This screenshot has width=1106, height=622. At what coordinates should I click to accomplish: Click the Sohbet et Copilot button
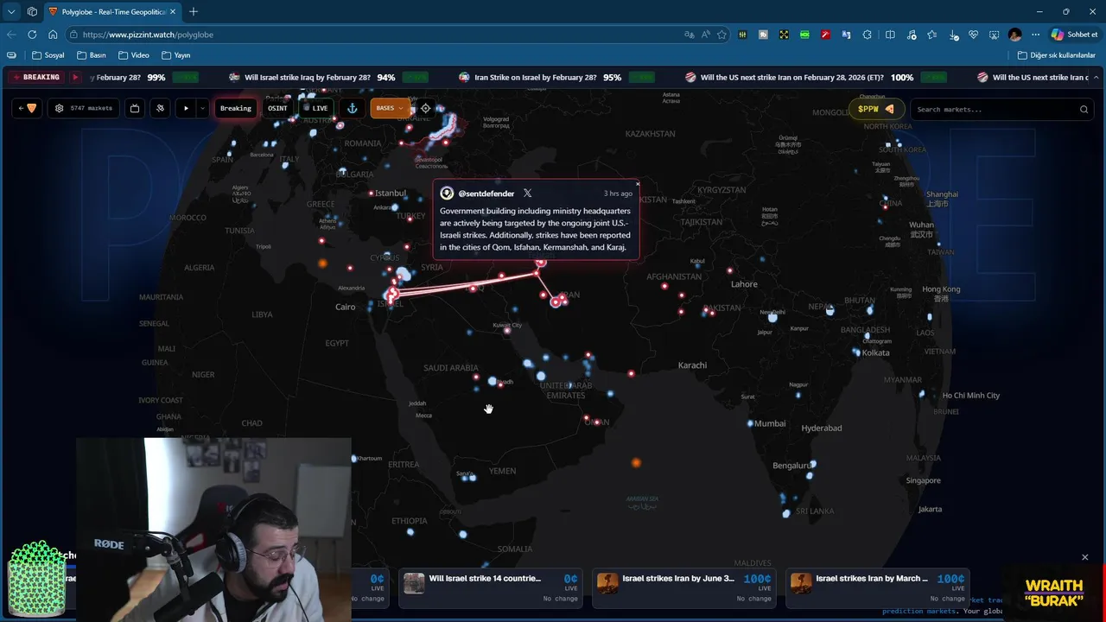point(1074,35)
